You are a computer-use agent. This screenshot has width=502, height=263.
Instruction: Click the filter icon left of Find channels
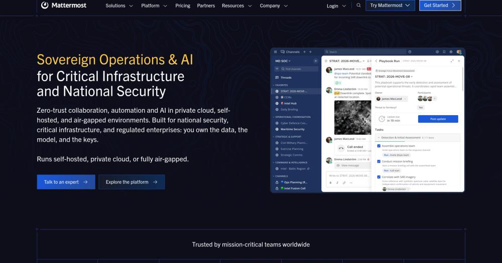pyautogui.click(x=277, y=69)
